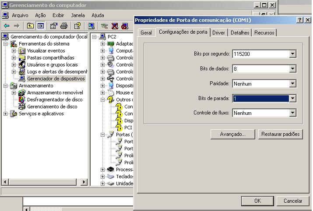Collapse the PC2 root node
The height and width of the screenshot is (211, 313).
[95, 37]
